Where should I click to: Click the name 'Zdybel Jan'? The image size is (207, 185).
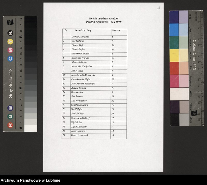76,123
